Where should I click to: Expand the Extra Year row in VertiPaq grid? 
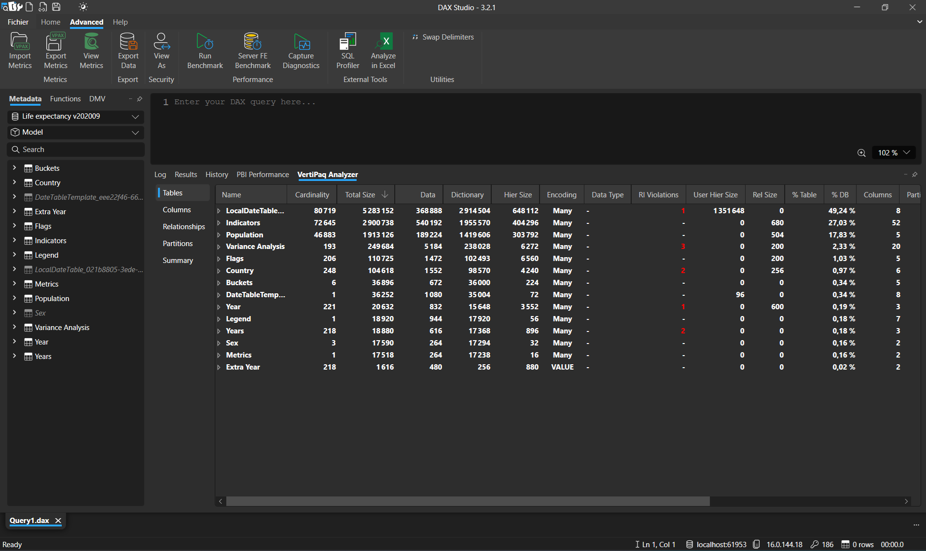pyautogui.click(x=219, y=367)
